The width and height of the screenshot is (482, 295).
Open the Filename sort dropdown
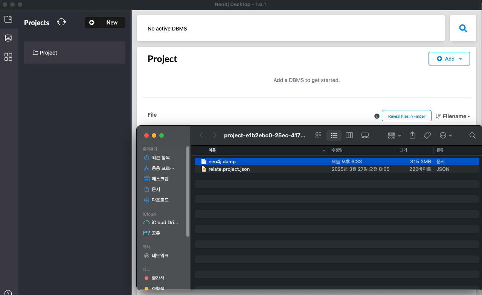tap(453, 116)
